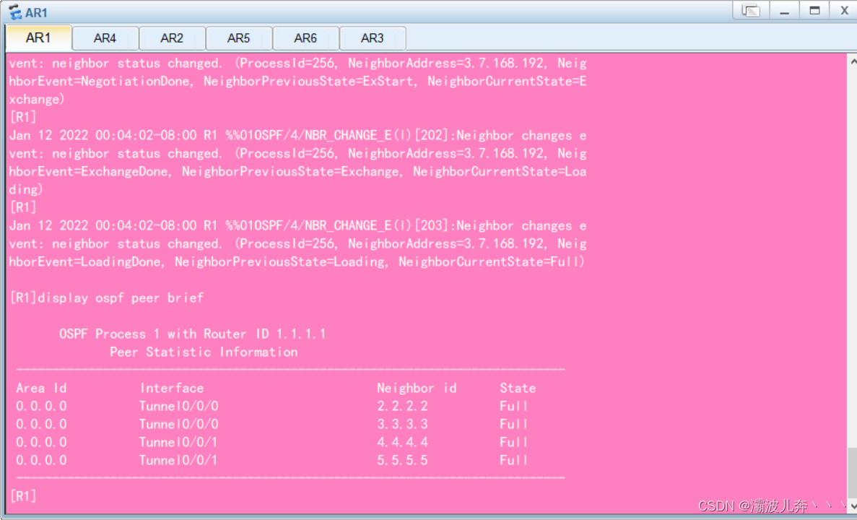Click the 'Area Id' column header

coord(42,389)
